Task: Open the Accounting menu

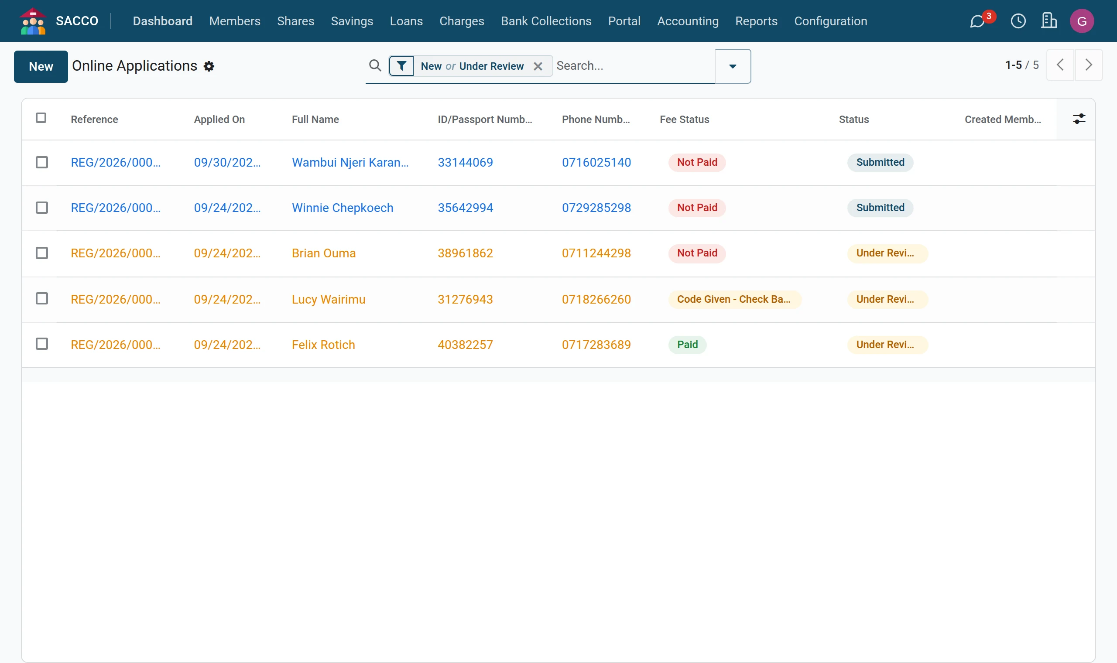Action: pyautogui.click(x=688, y=21)
